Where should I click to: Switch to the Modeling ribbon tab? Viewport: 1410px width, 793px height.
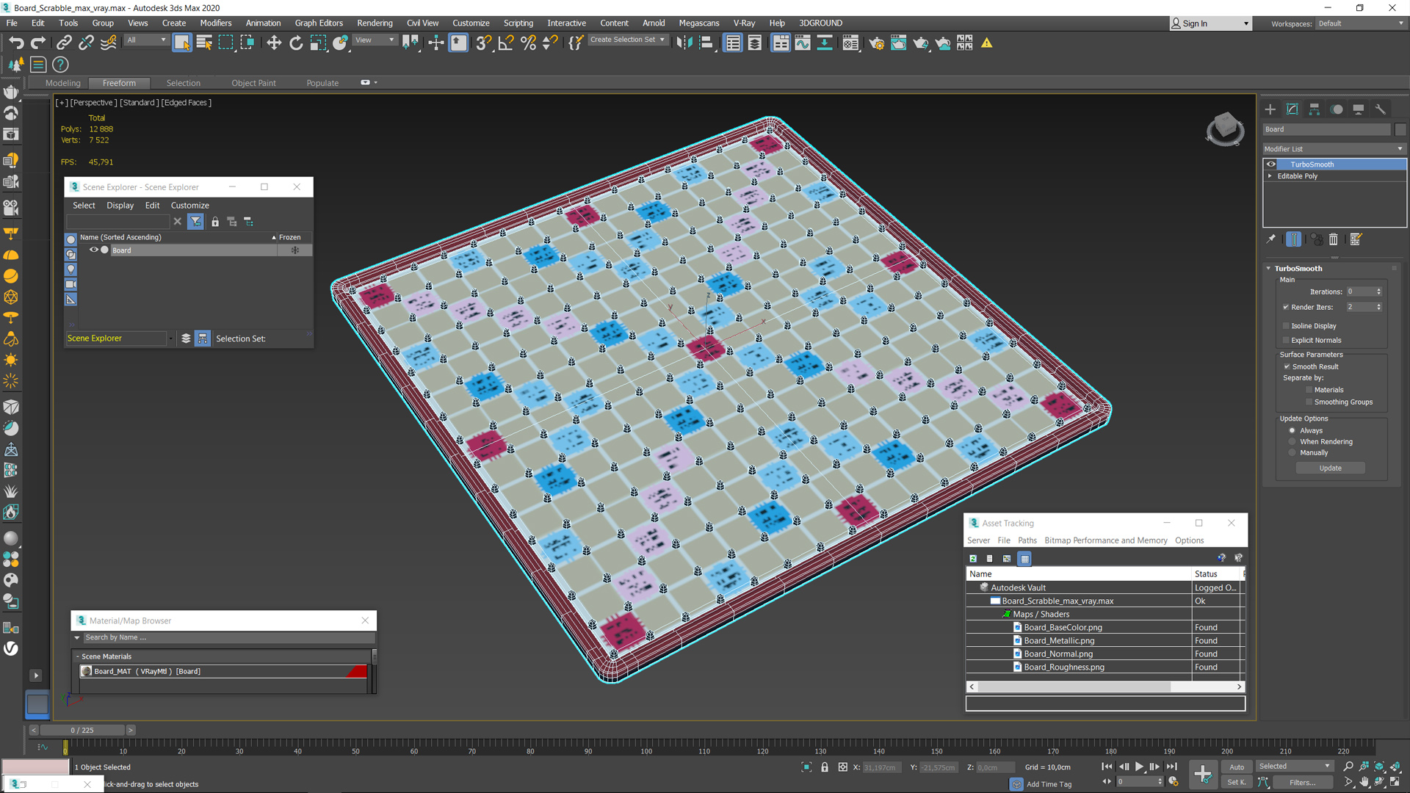(62, 83)
